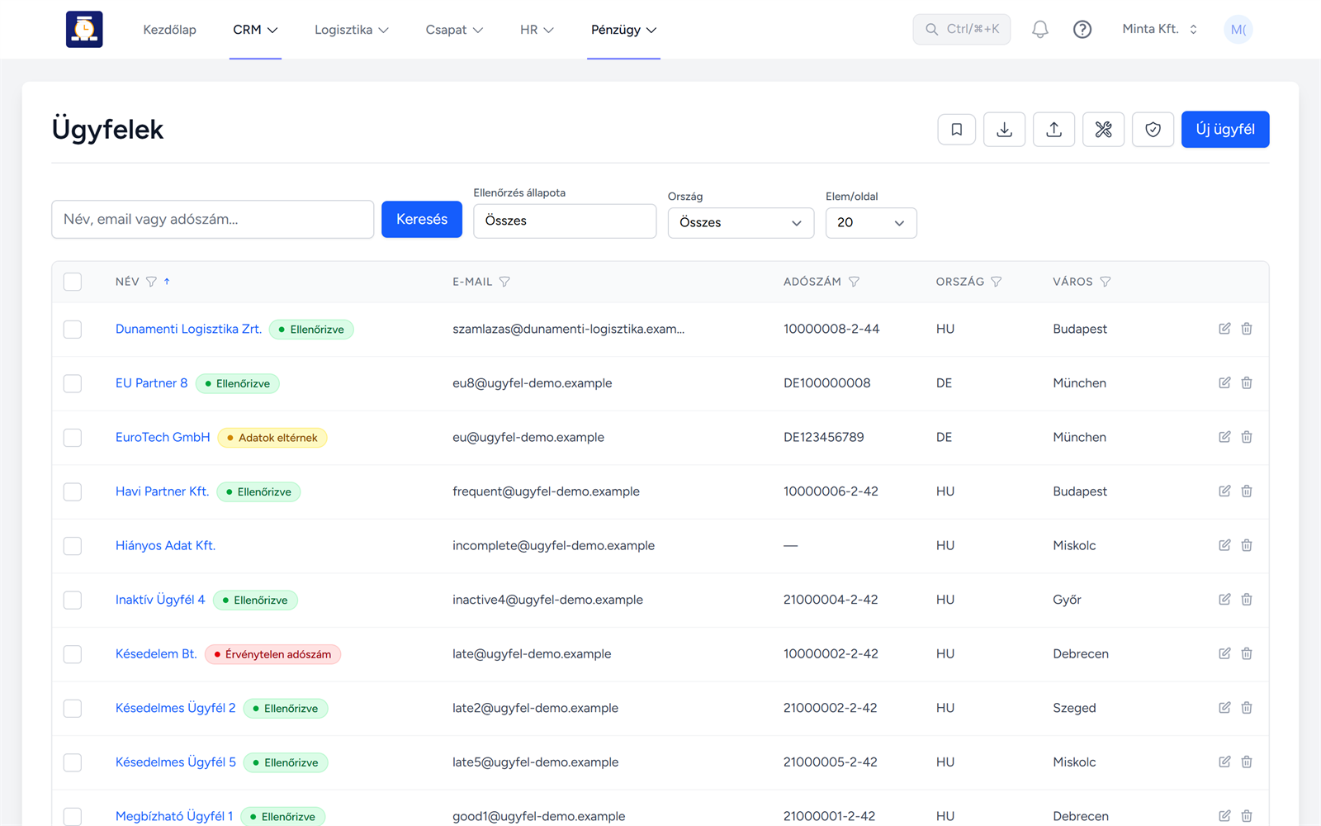Open the filter icon on VÁROS column
The width and height of the screenshot is (1321, 826).
(1106, 282)
